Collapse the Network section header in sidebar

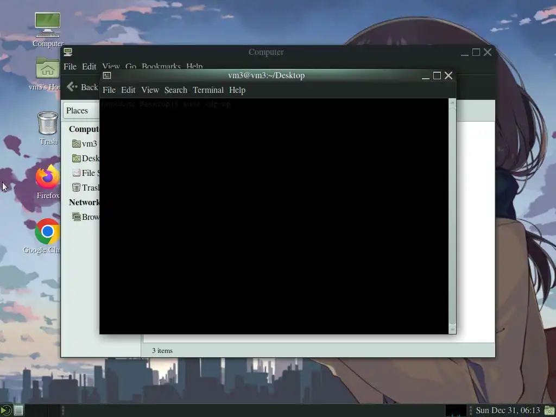[x=84, y=202]
